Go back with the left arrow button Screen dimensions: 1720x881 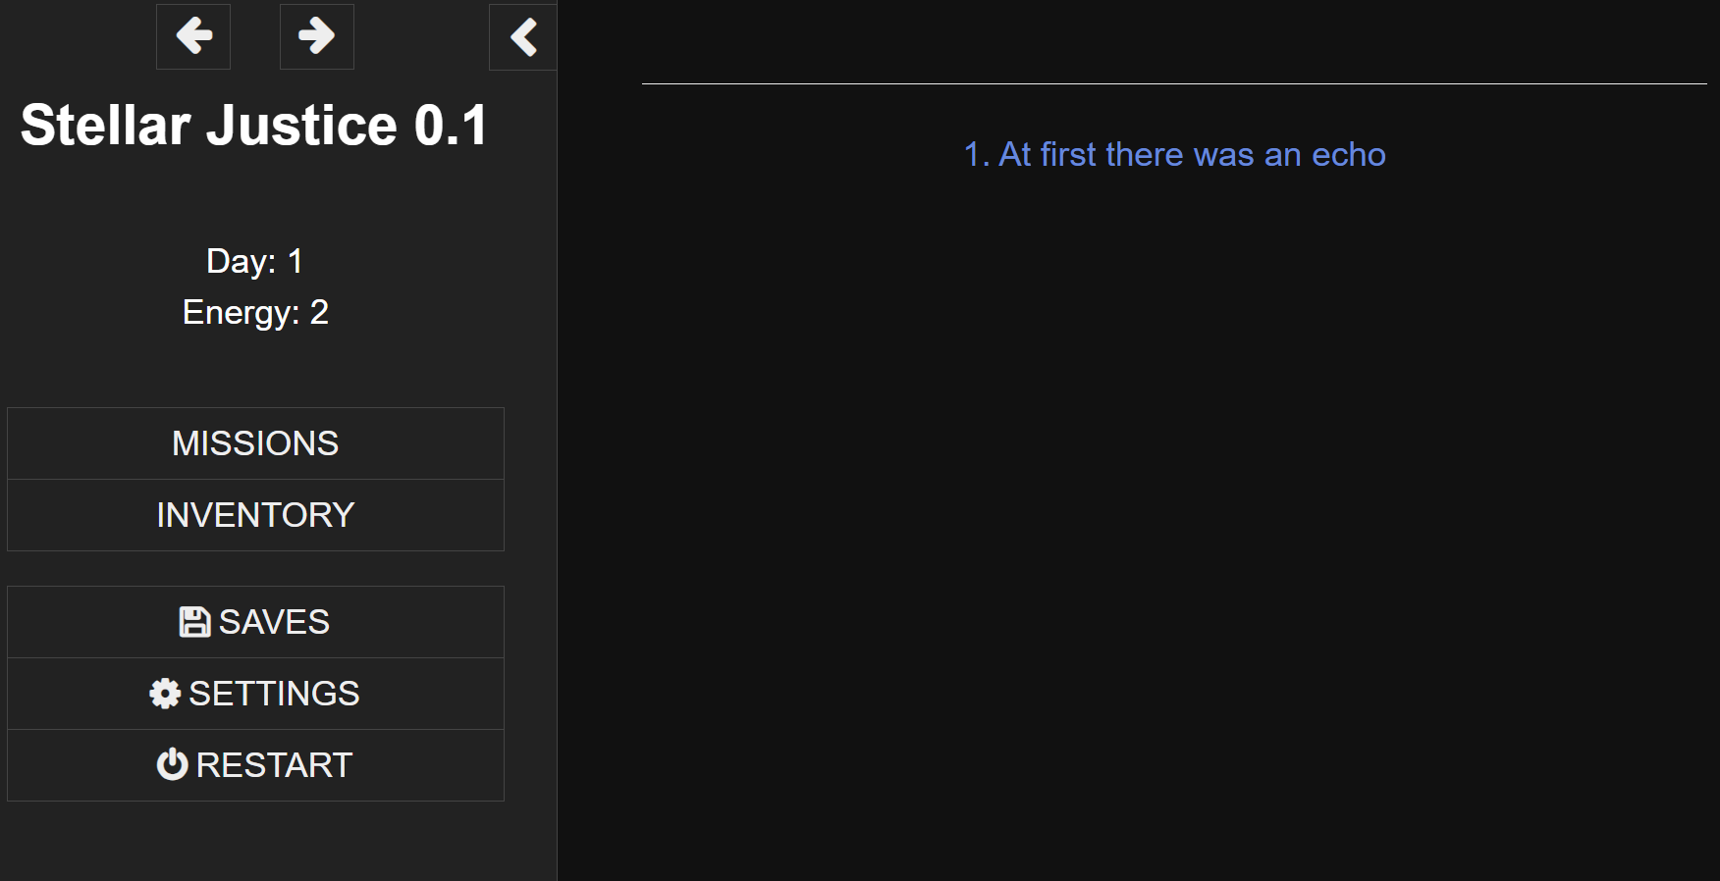click(x=193, y=36)
